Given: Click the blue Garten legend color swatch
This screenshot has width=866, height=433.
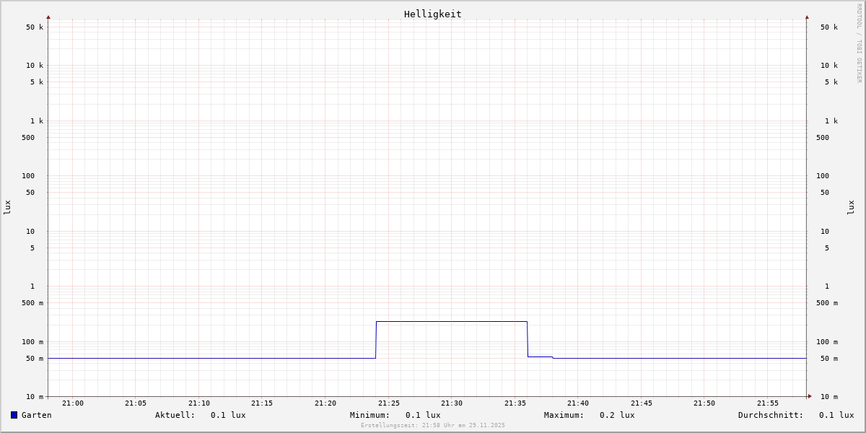Looking at the screenshot, I should (14, 415).
